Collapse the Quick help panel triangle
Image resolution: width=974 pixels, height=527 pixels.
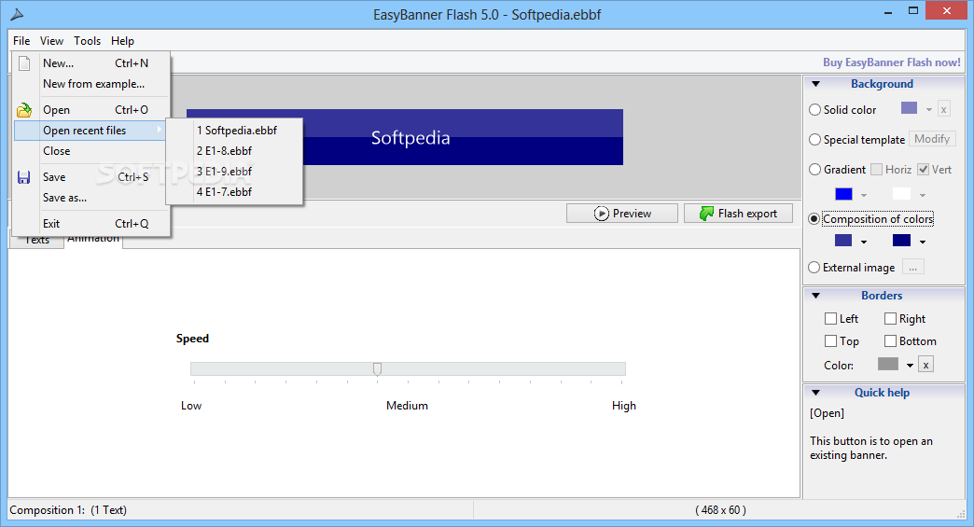pos(816,393)
